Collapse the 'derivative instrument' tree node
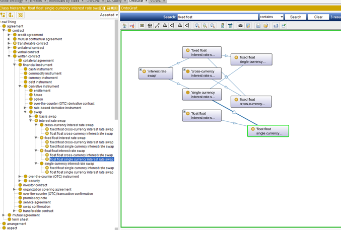Viewport: 341px width, 230px height. click(x=20, y=86)
